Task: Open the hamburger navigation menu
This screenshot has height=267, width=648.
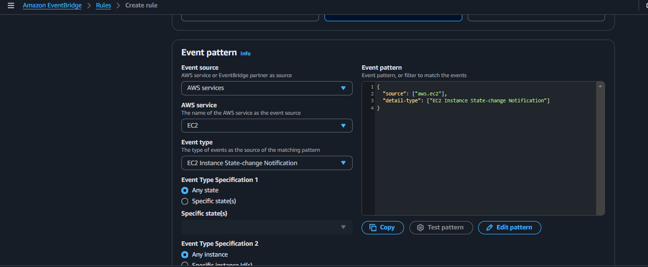Action: tap(11, 6)
